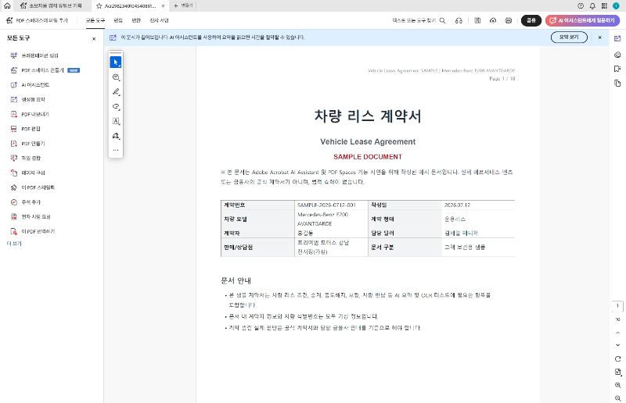Open the help question mark icon
Screen dimensions: 626x403
point(581,6)
